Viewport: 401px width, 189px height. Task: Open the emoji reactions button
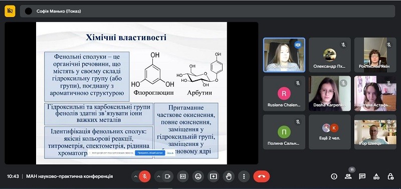pyautogui.click(x=198, y=176)
